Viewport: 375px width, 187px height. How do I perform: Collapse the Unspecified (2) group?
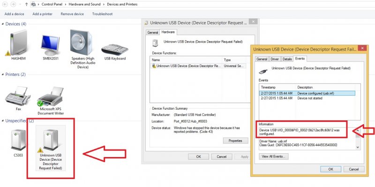[3, 121]
